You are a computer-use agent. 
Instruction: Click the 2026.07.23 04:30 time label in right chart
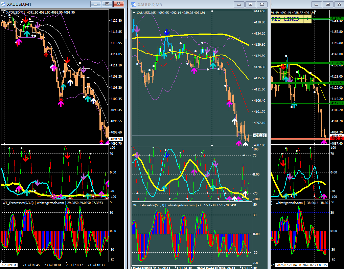[x=289, y=265]
